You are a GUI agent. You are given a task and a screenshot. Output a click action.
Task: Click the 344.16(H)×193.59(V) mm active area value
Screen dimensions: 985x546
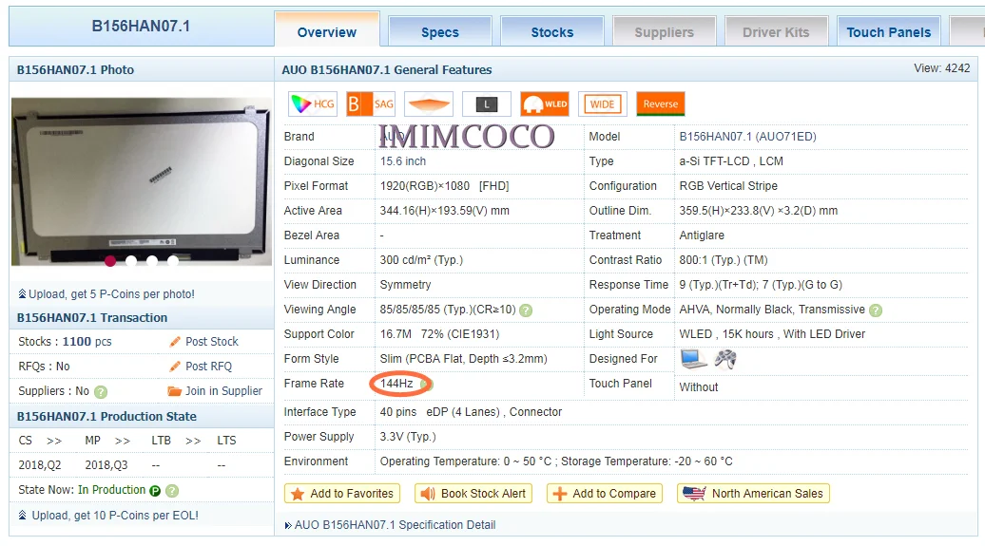444,211
